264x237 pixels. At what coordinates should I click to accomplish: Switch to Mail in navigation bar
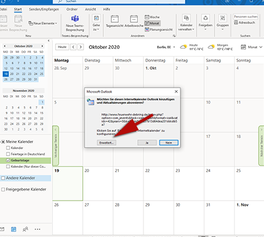pos(2,229)
